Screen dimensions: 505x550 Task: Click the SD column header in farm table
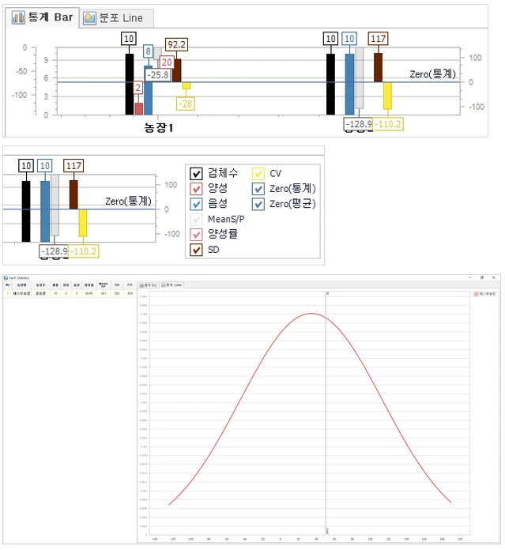pos(117,284)
